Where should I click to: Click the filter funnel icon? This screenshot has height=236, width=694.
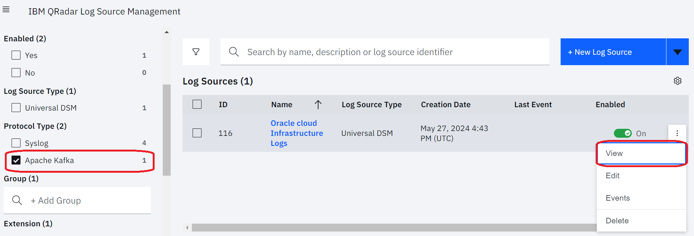pos(196,52)
